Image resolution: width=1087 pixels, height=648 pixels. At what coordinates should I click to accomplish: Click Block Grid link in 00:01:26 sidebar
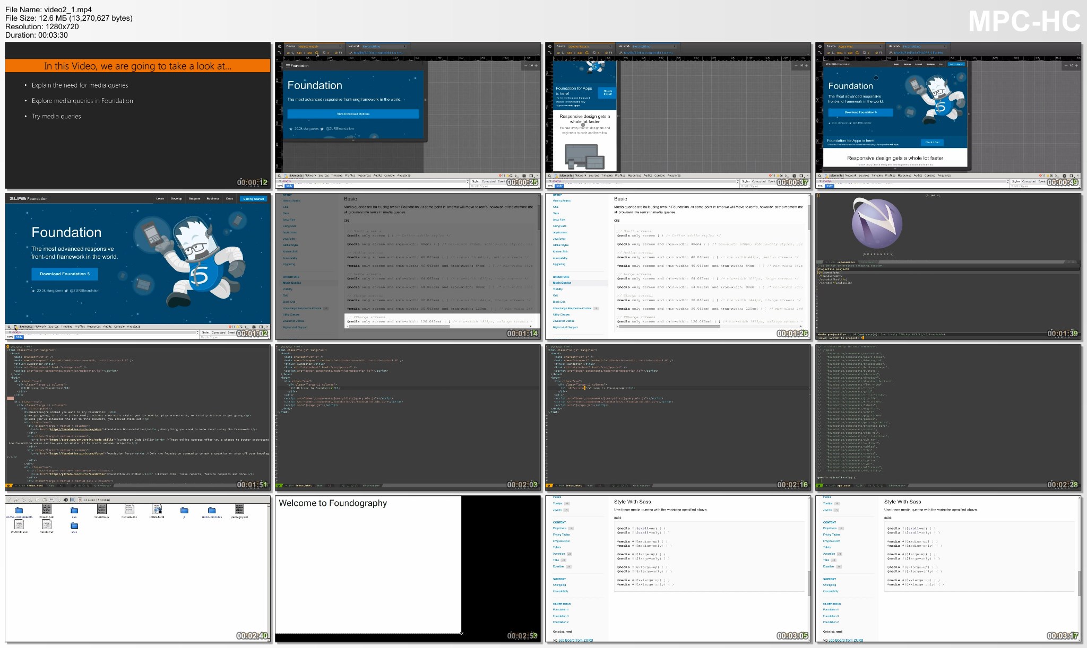(558, 302)
